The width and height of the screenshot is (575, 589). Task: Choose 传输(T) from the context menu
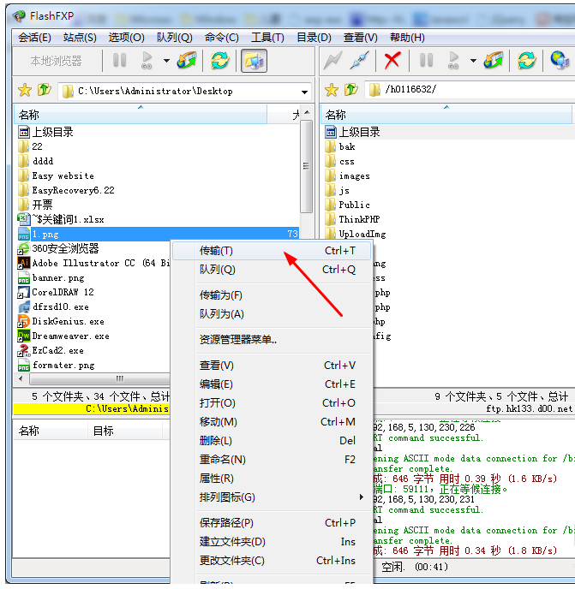click(216, 251)
